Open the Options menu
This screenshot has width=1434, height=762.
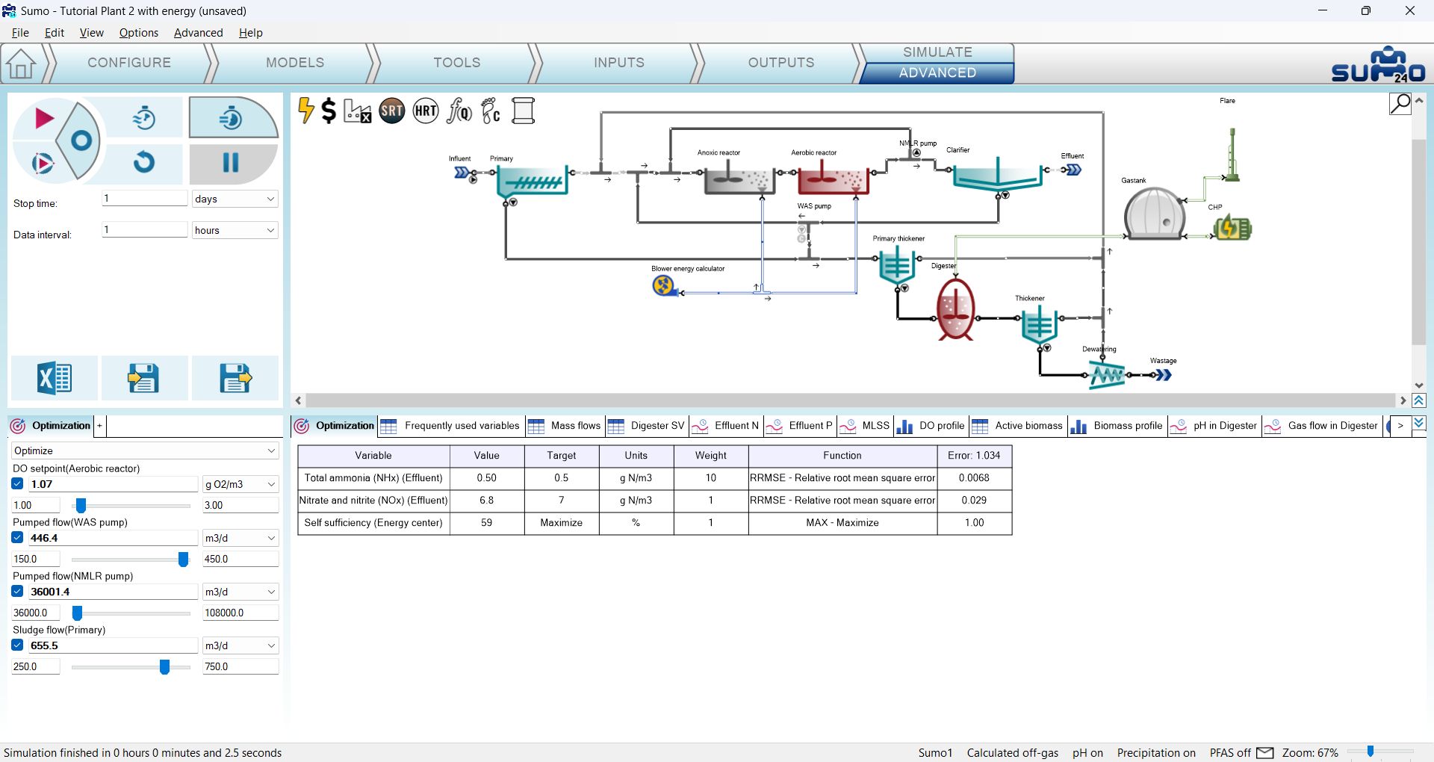click(139, 32)
